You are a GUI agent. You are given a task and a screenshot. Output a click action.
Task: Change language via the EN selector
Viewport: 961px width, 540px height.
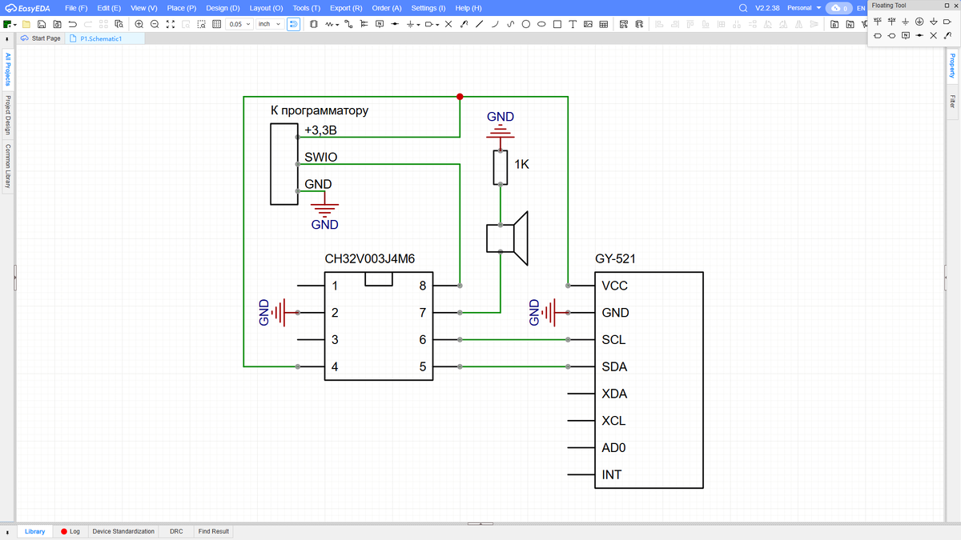tap(861, 8)
